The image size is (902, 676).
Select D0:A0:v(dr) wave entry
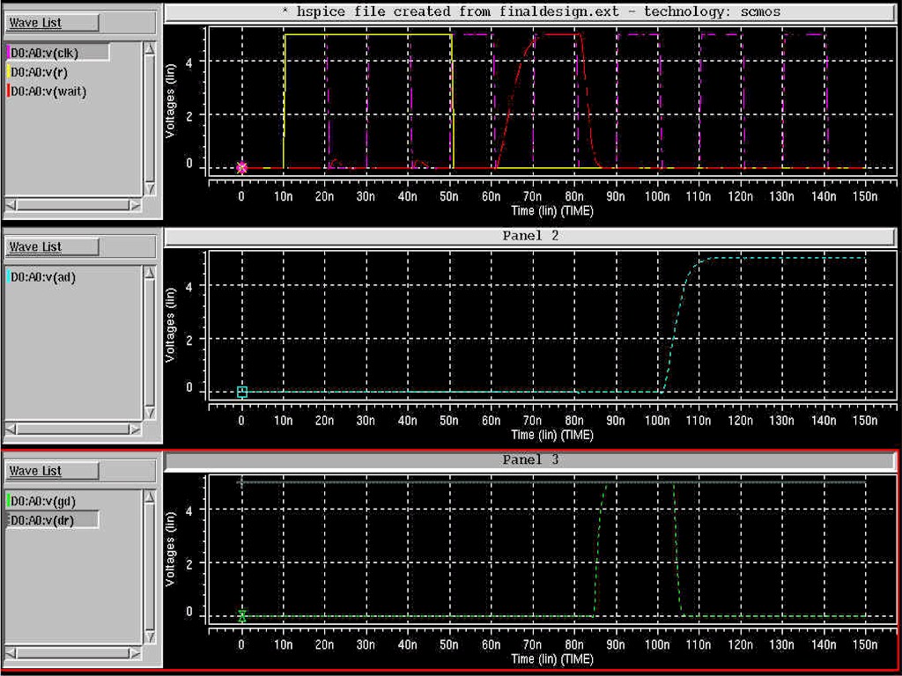click(52, 520)
